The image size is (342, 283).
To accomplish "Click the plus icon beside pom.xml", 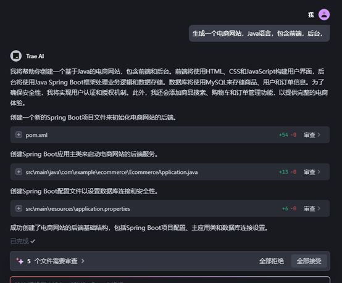I will pos(19,135).
